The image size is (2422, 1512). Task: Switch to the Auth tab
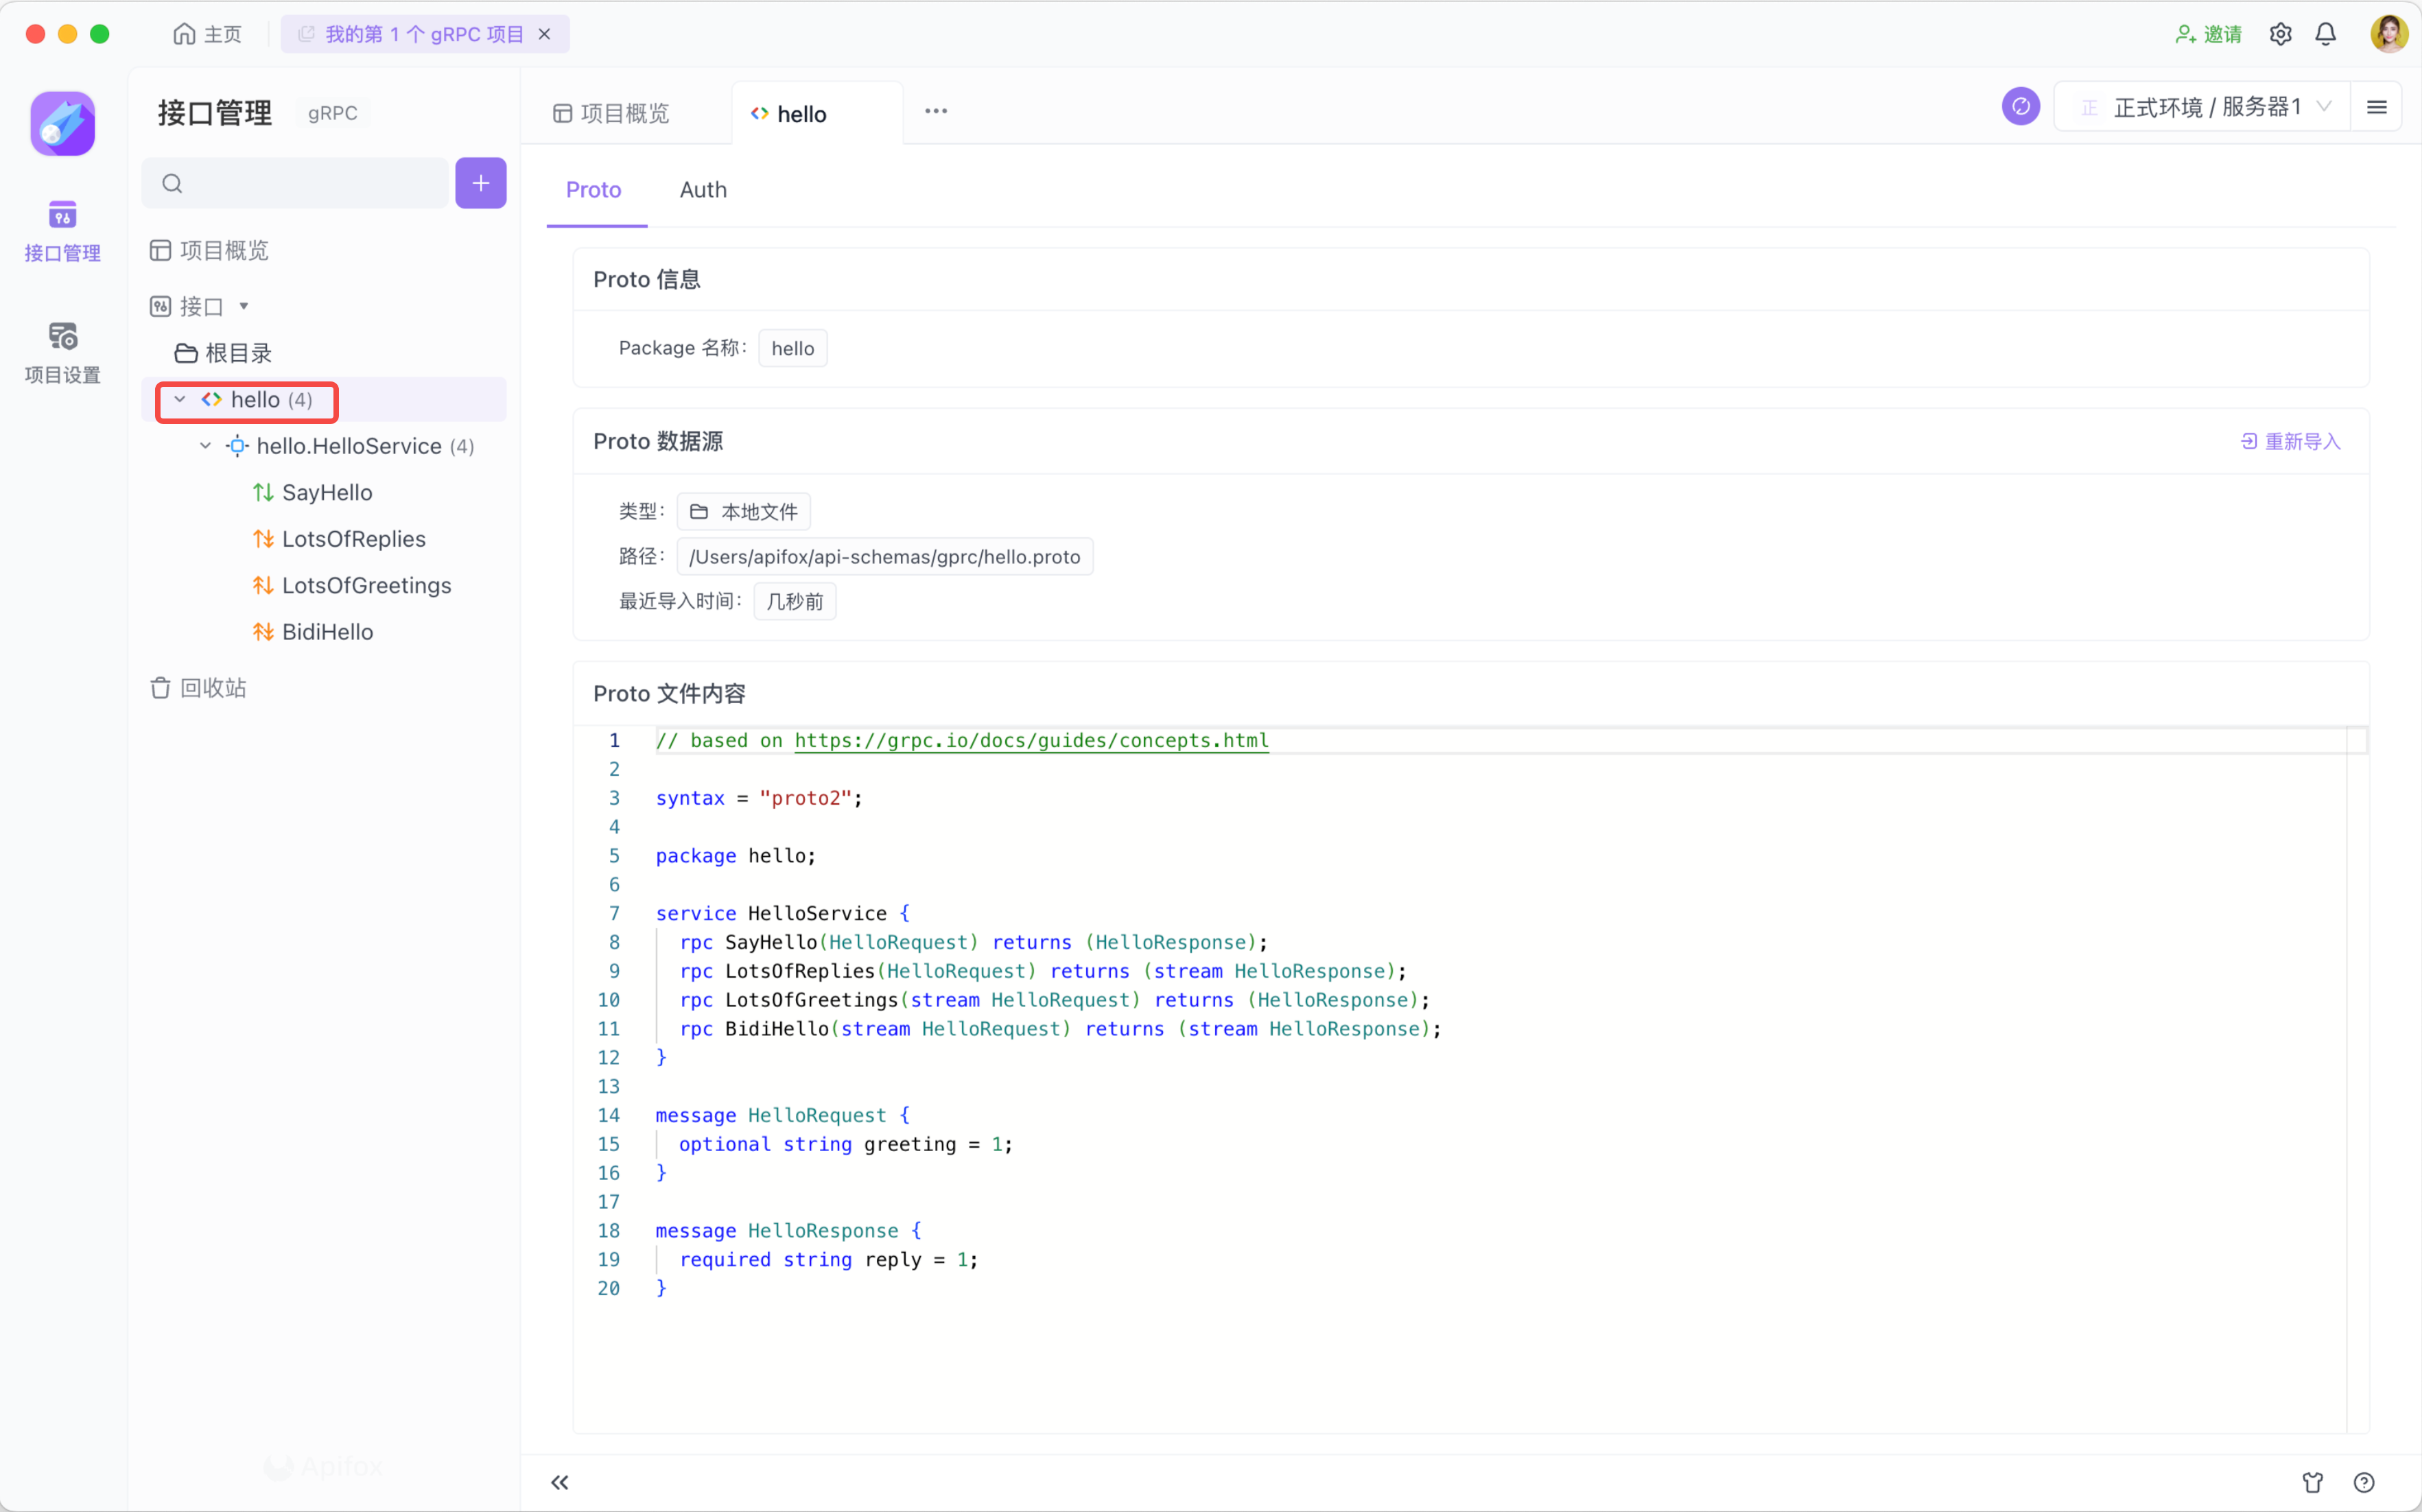point(703,190)
